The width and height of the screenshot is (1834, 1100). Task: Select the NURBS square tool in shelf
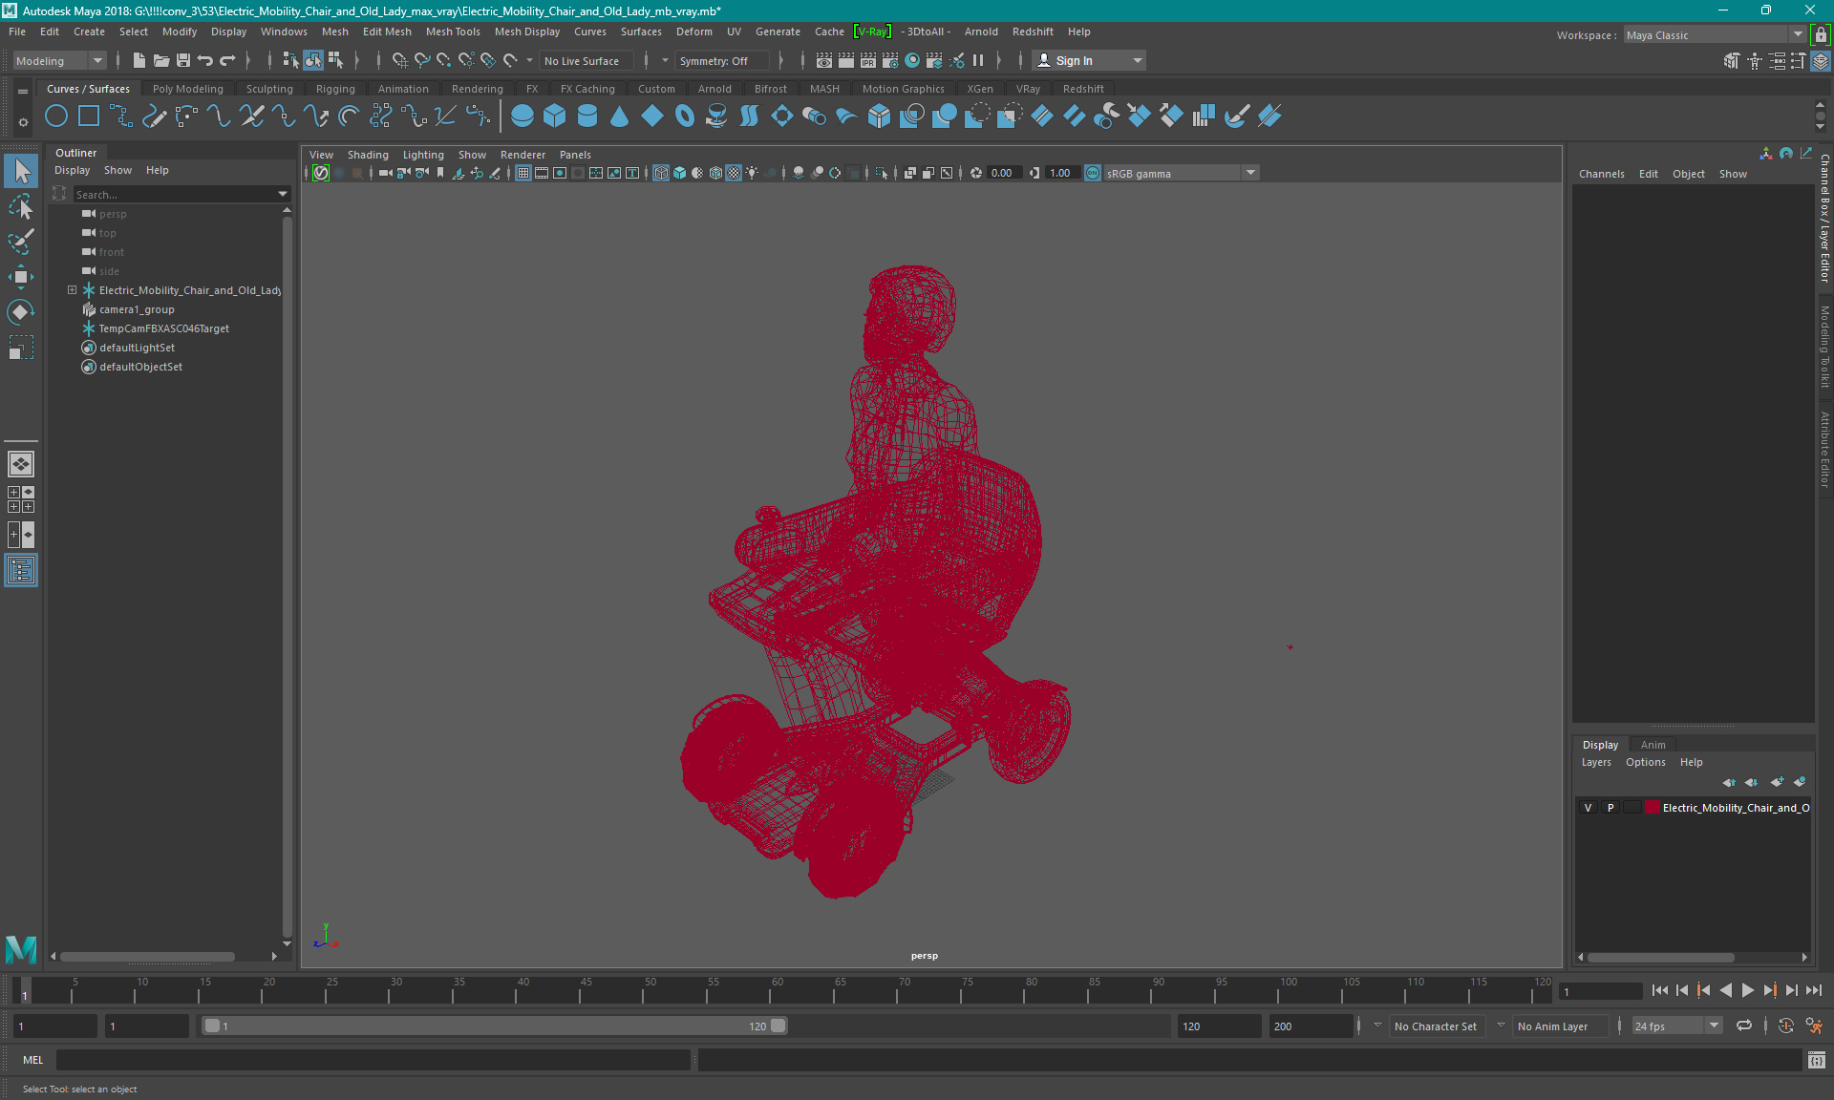tap(89, 116)
